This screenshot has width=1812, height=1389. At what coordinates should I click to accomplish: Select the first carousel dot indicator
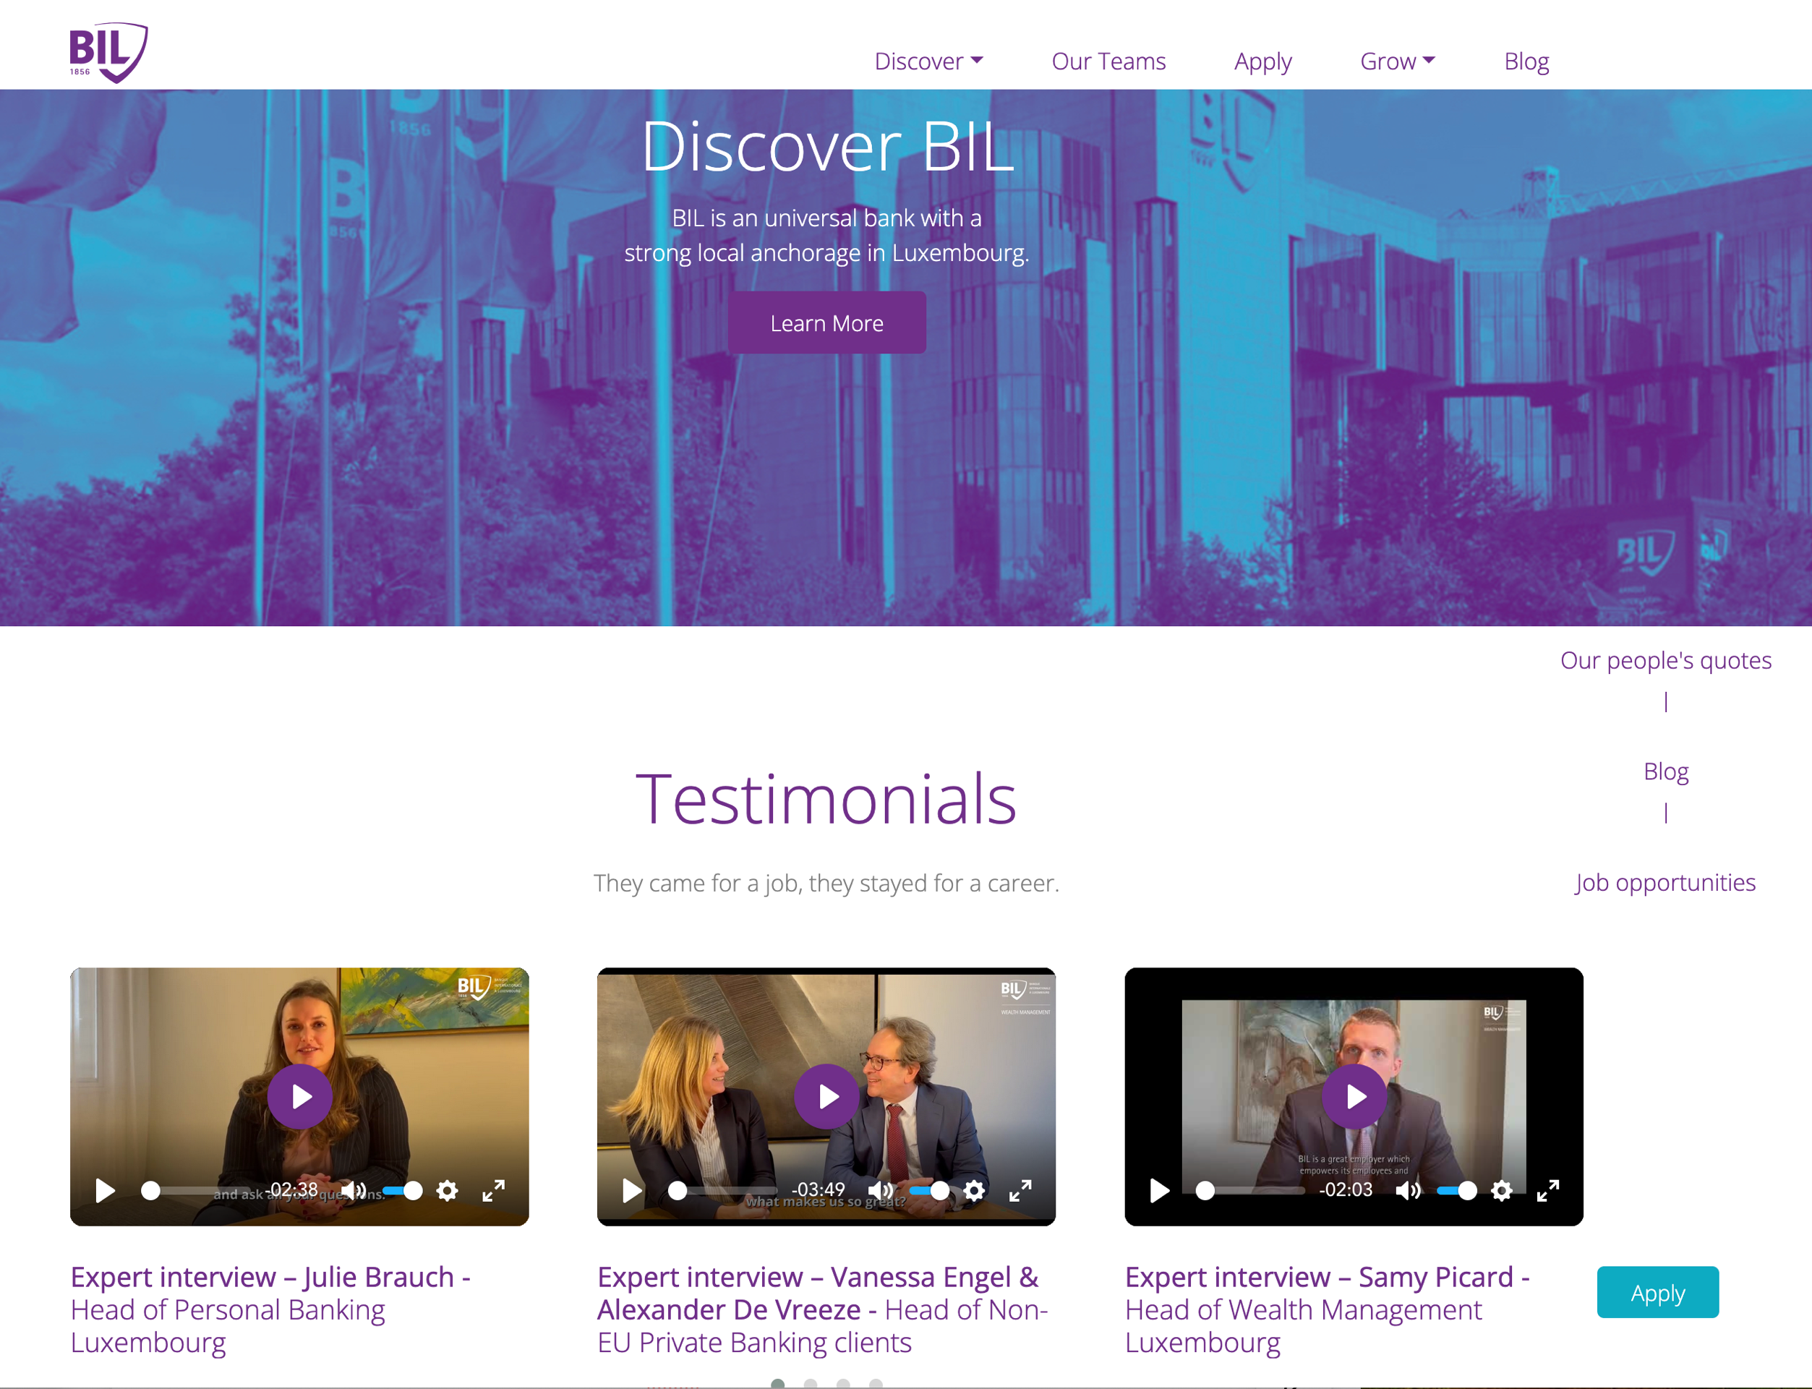(777, 1382)
